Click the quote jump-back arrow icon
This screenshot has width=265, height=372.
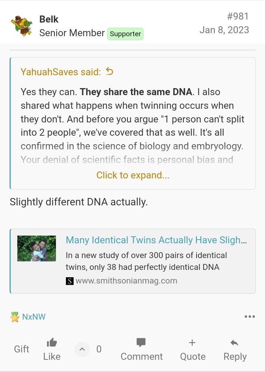pos(109,72)
